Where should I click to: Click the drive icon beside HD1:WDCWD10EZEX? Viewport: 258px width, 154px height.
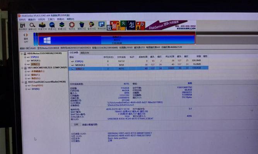[x=26, y=68]
